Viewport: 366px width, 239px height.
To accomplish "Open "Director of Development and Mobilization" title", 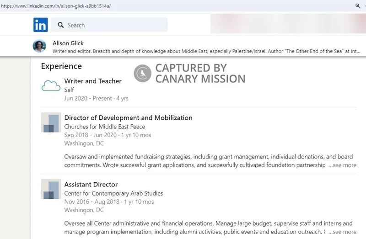I will click(x=128, y=117).
